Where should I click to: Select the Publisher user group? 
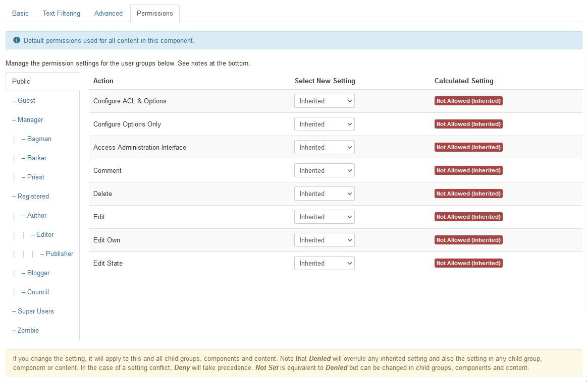[x=59, y=253]
